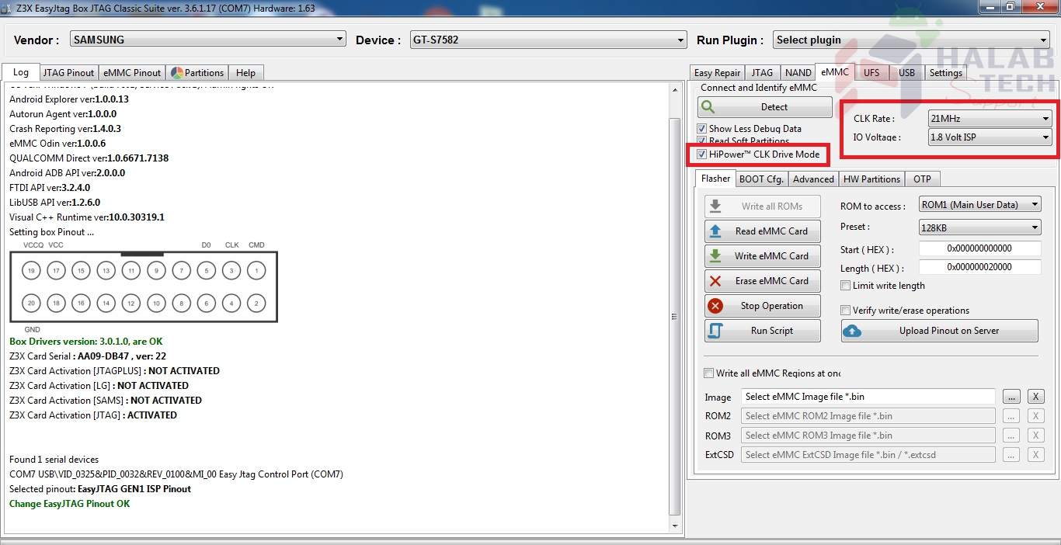Click the 'Z3X Card Serial : AA09-DB47' log line
Screen dimensions: 1061x545
tap(88, 356)
